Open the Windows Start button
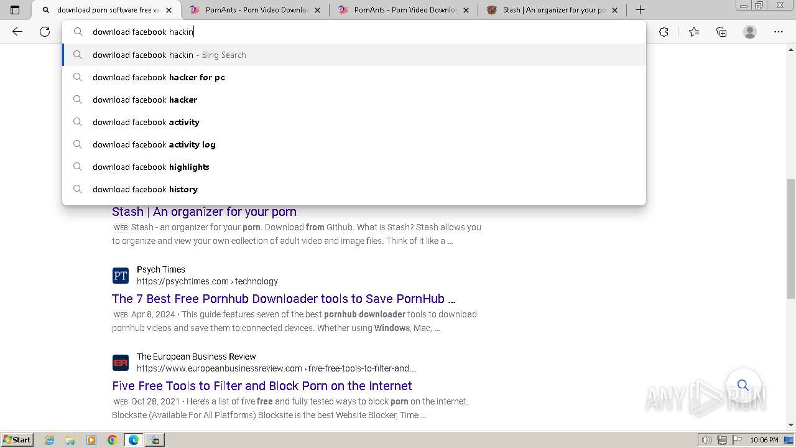This screenshot has width=796, height=448. tap(17, 440)
